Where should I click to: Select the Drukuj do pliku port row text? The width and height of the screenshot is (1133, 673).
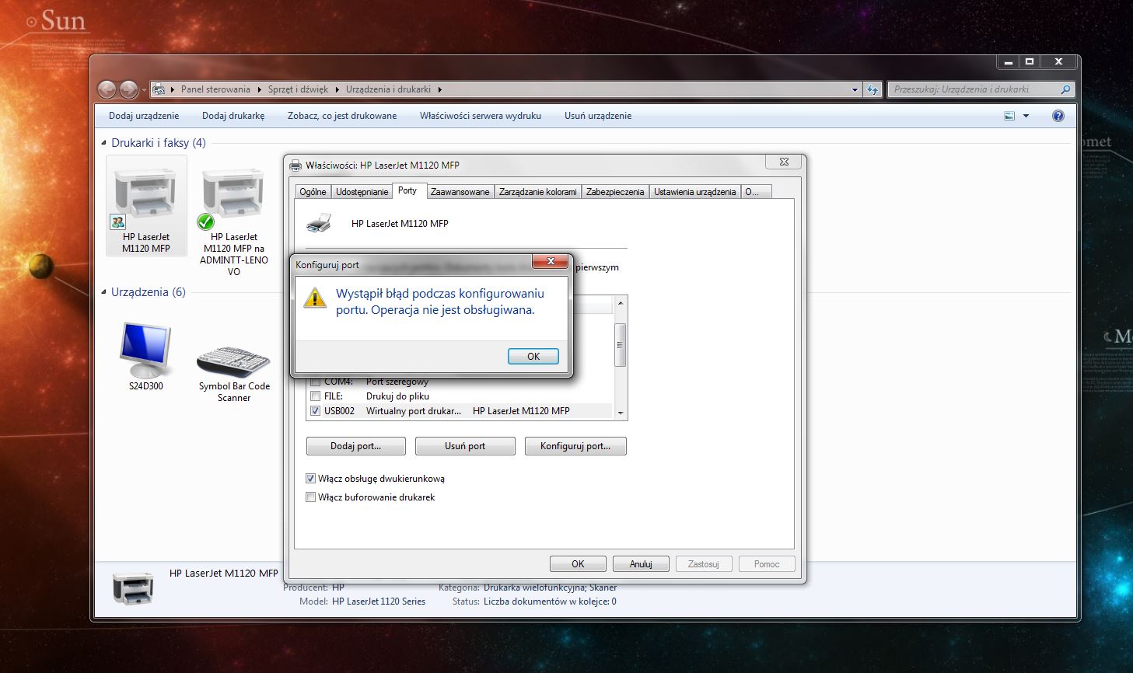pyautogui.click(x=397, y=396)
